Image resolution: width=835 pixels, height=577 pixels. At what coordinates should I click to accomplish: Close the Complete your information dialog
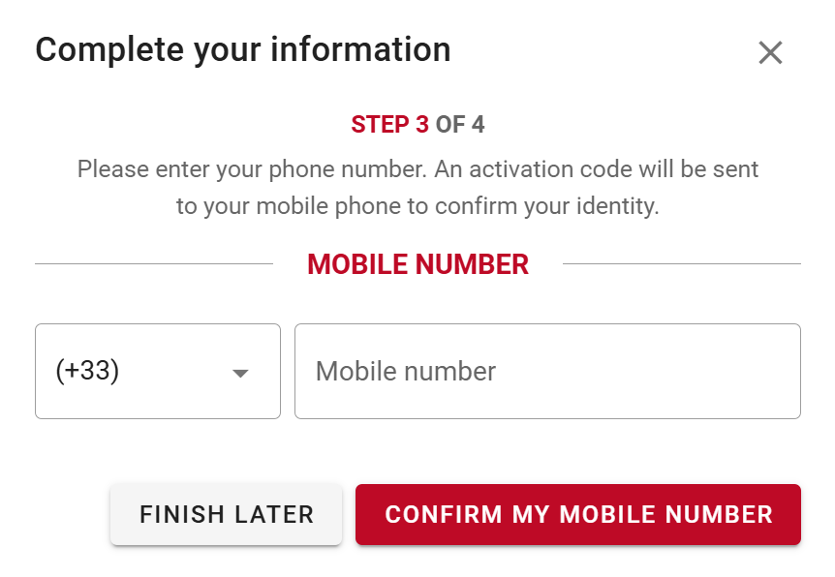pos(770,52)
